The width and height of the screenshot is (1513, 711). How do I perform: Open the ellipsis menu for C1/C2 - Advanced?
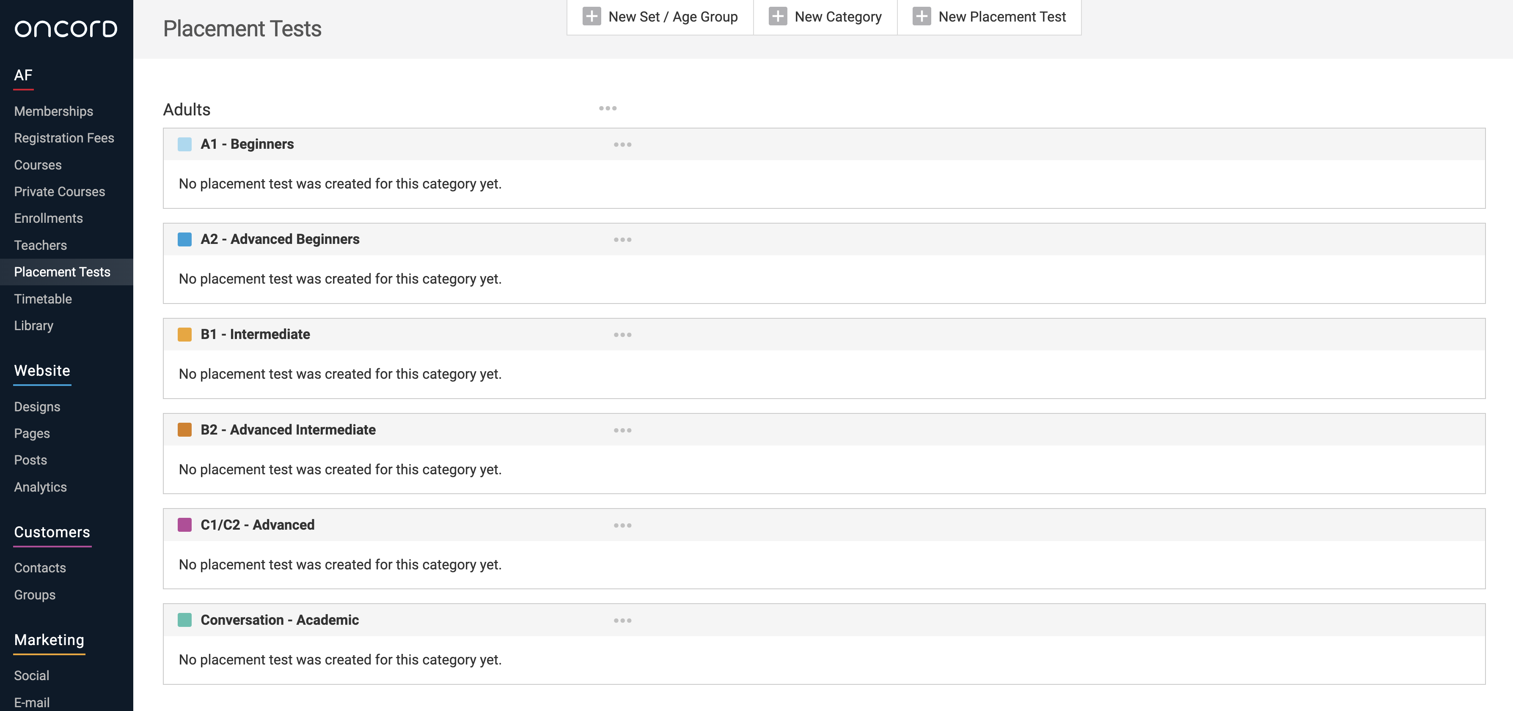click(622, 525)
